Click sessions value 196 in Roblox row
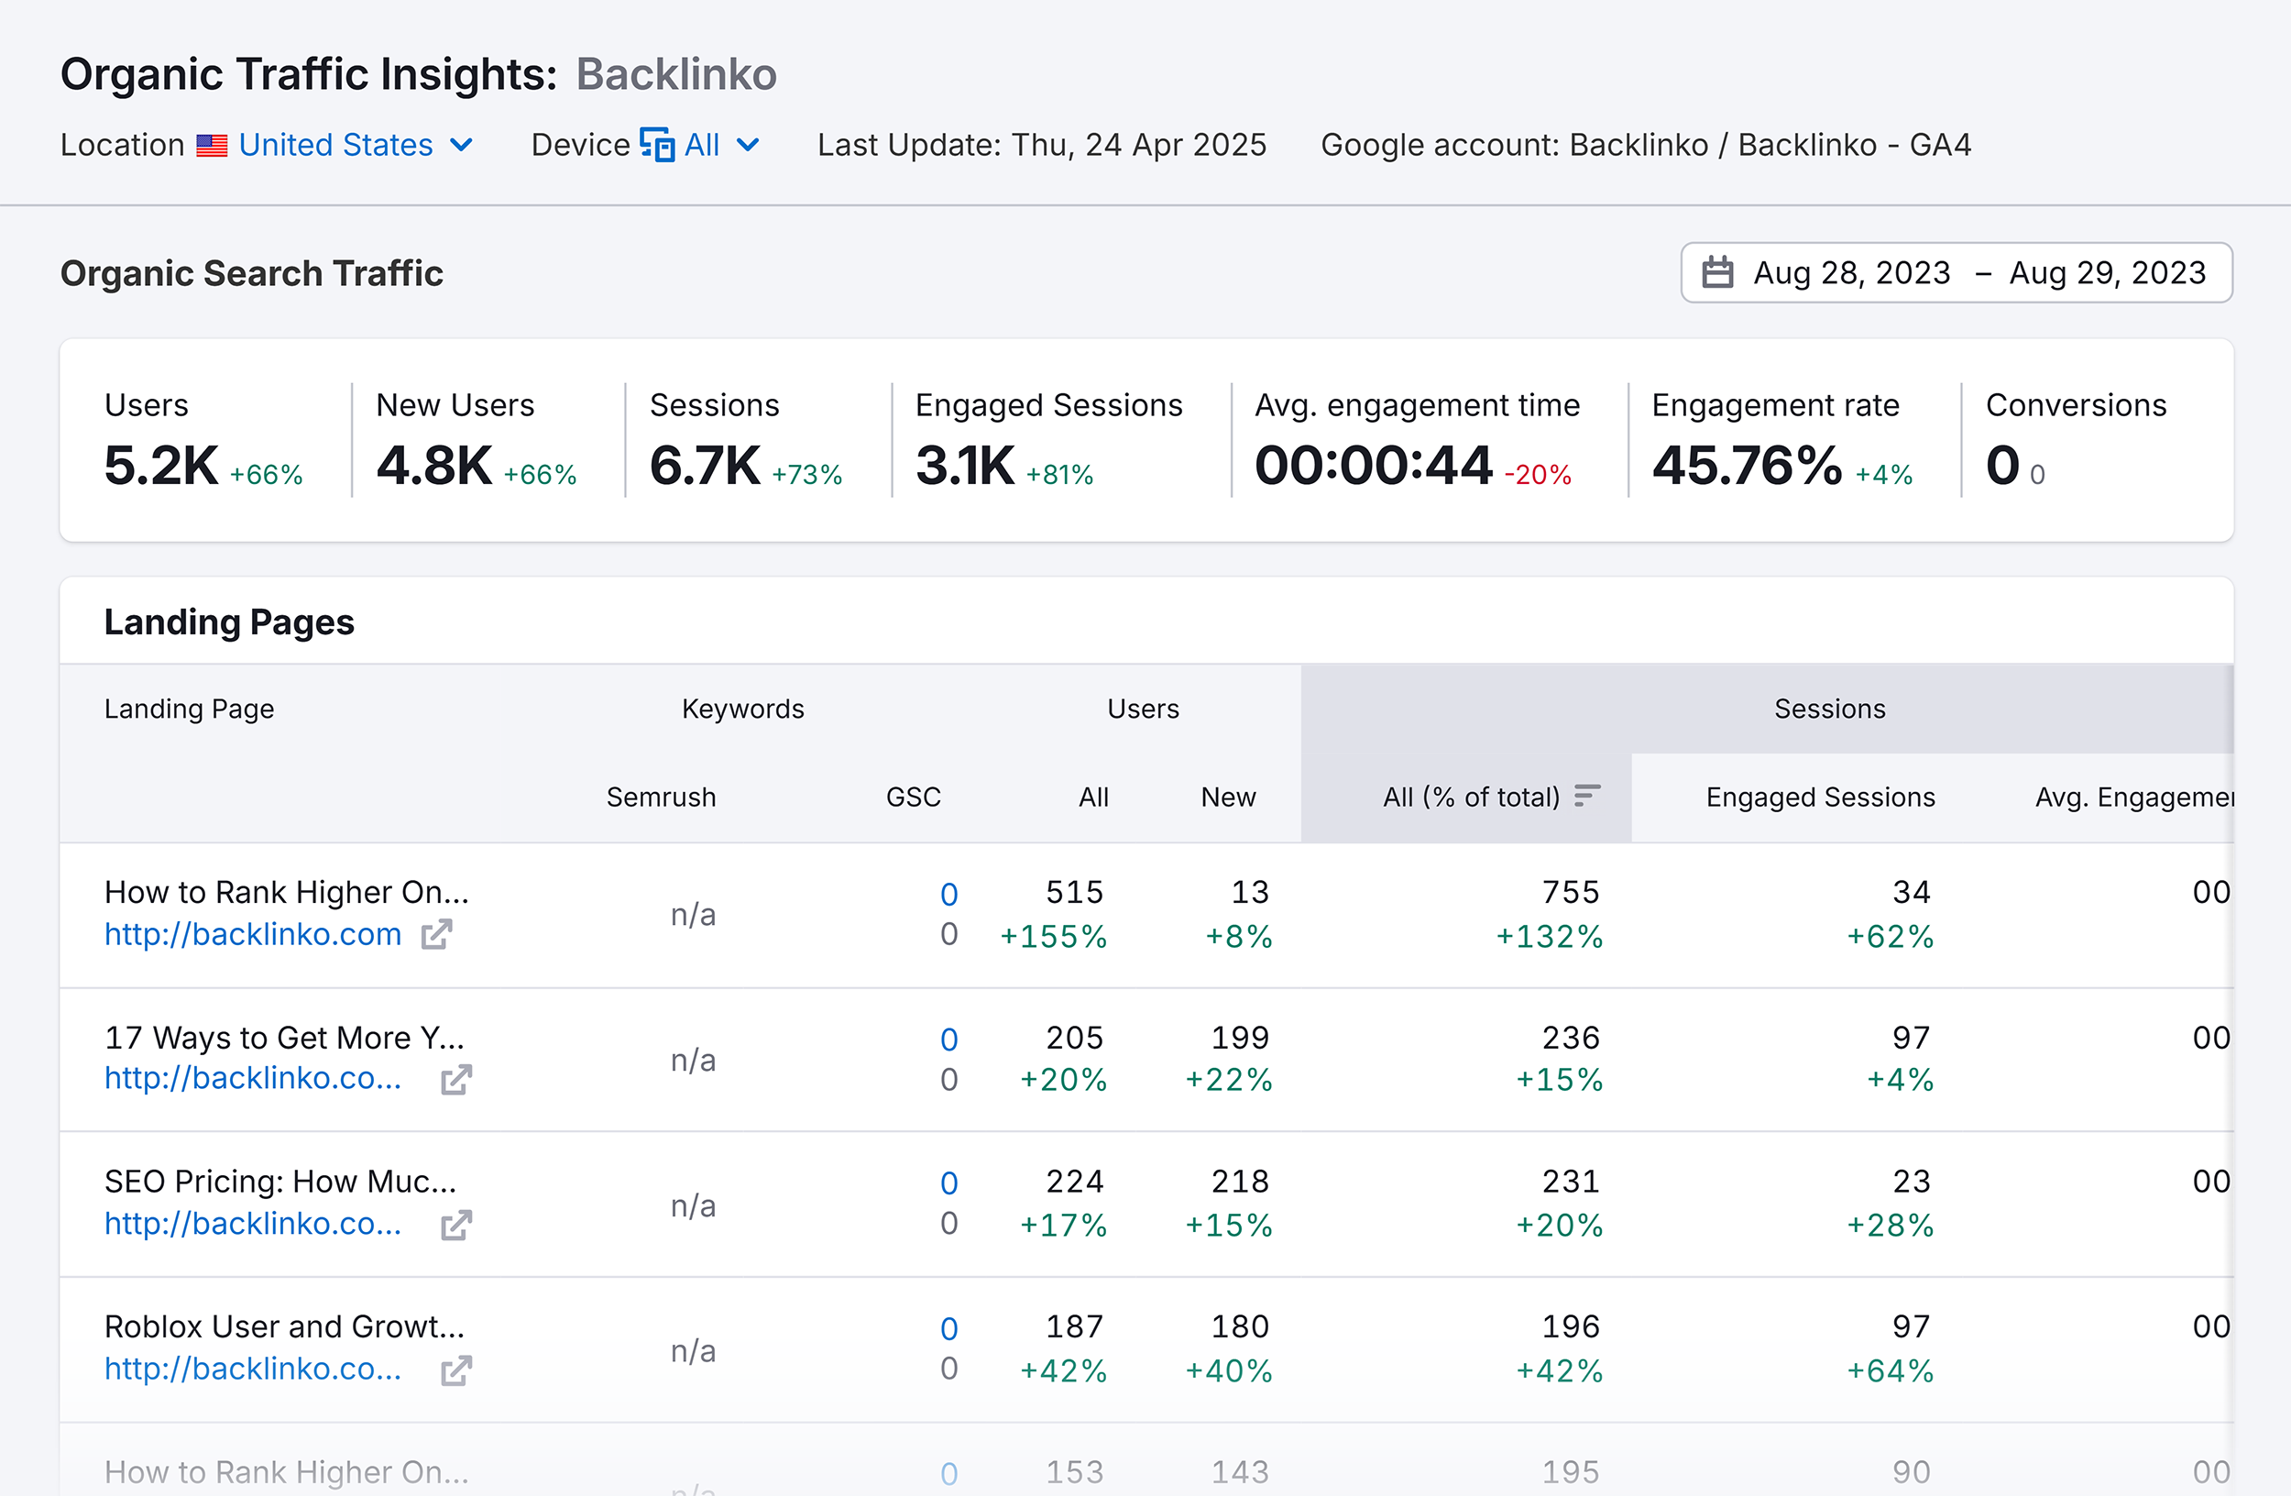Viewport: 2291px width, 1496px height. (x=1571, y=1326)
